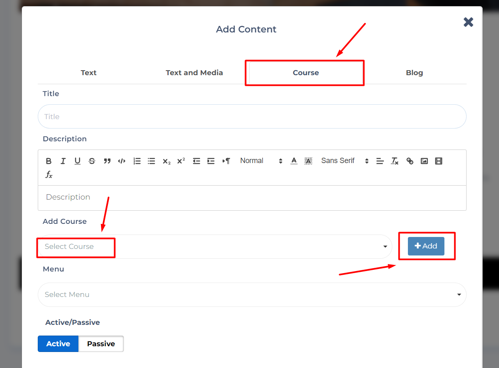Click the Add course button
Image resolution: width=499 pixels, height=368 pixels.
426,246
